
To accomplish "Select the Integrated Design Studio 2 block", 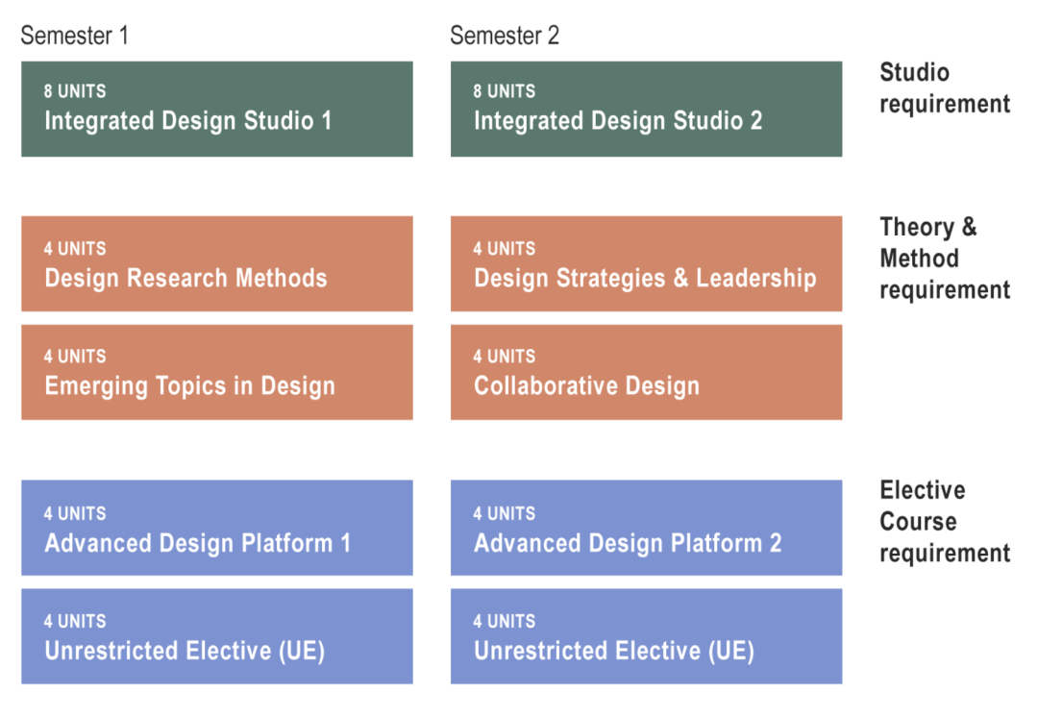I will coord(646,110).
